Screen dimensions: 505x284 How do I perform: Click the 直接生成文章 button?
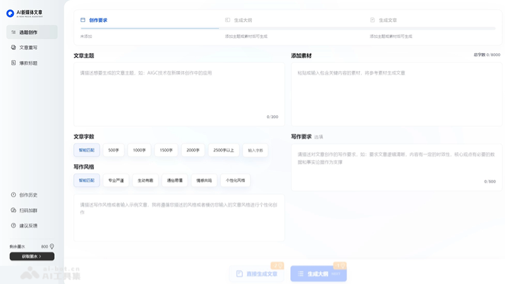(x=257, y=274)
